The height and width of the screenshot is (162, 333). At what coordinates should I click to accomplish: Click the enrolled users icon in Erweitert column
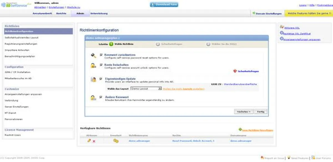tap(116, 141)
